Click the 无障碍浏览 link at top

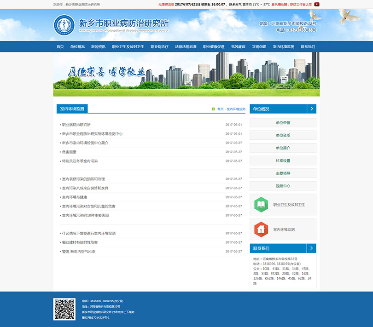[x=166, y=4]
